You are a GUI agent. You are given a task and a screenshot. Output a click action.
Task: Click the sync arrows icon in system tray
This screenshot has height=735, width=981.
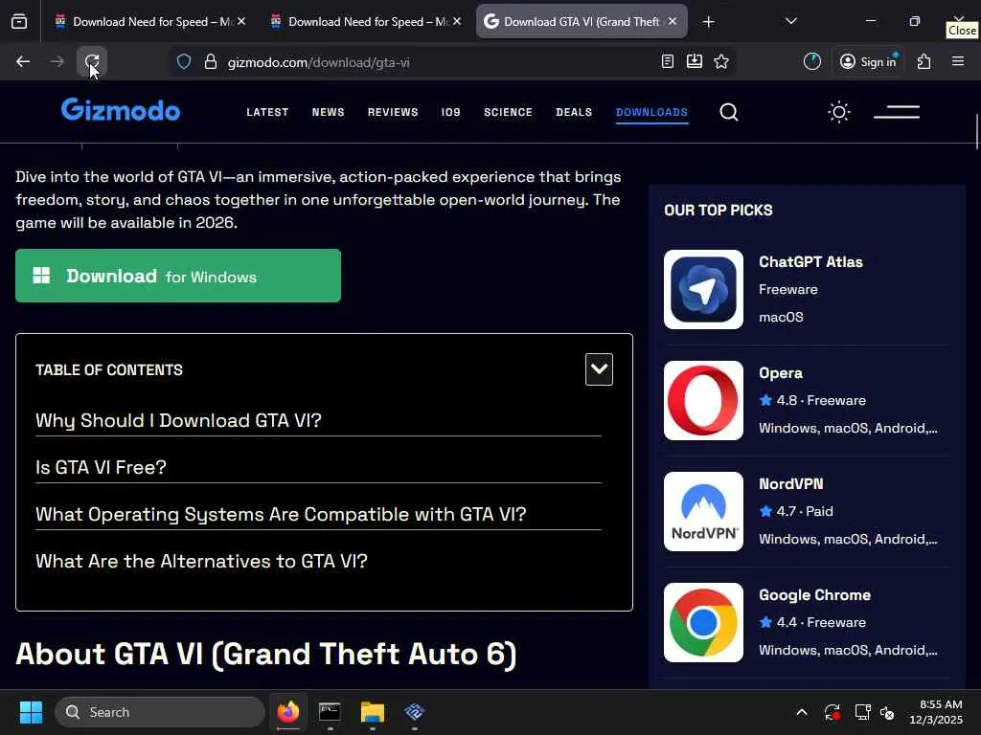[x=833, y=712]
